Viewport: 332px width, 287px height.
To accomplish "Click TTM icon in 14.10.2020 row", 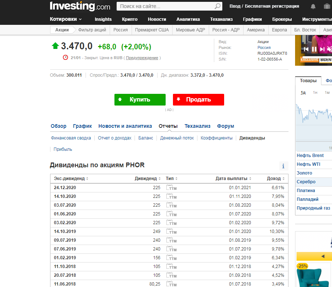I will (x=171, y=196).
